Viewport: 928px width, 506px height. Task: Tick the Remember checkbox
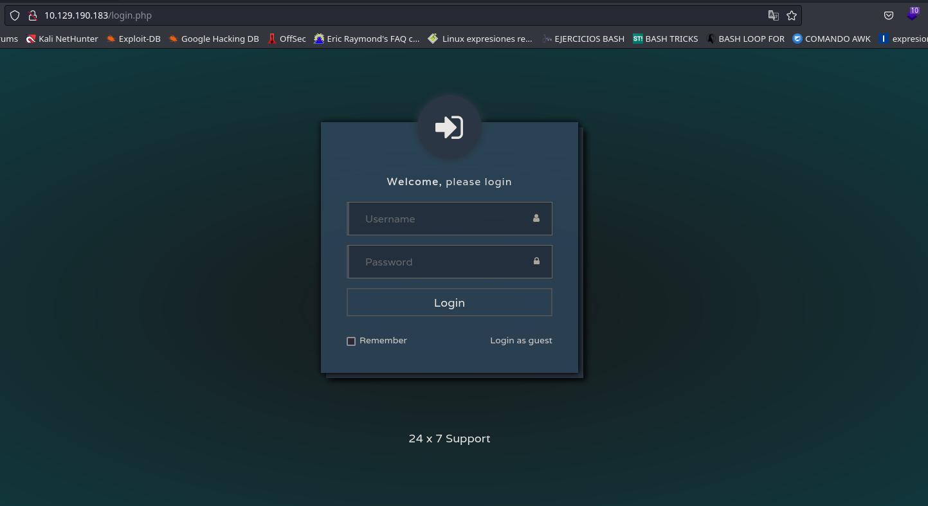pyautogui.click(x=351, y=341)
